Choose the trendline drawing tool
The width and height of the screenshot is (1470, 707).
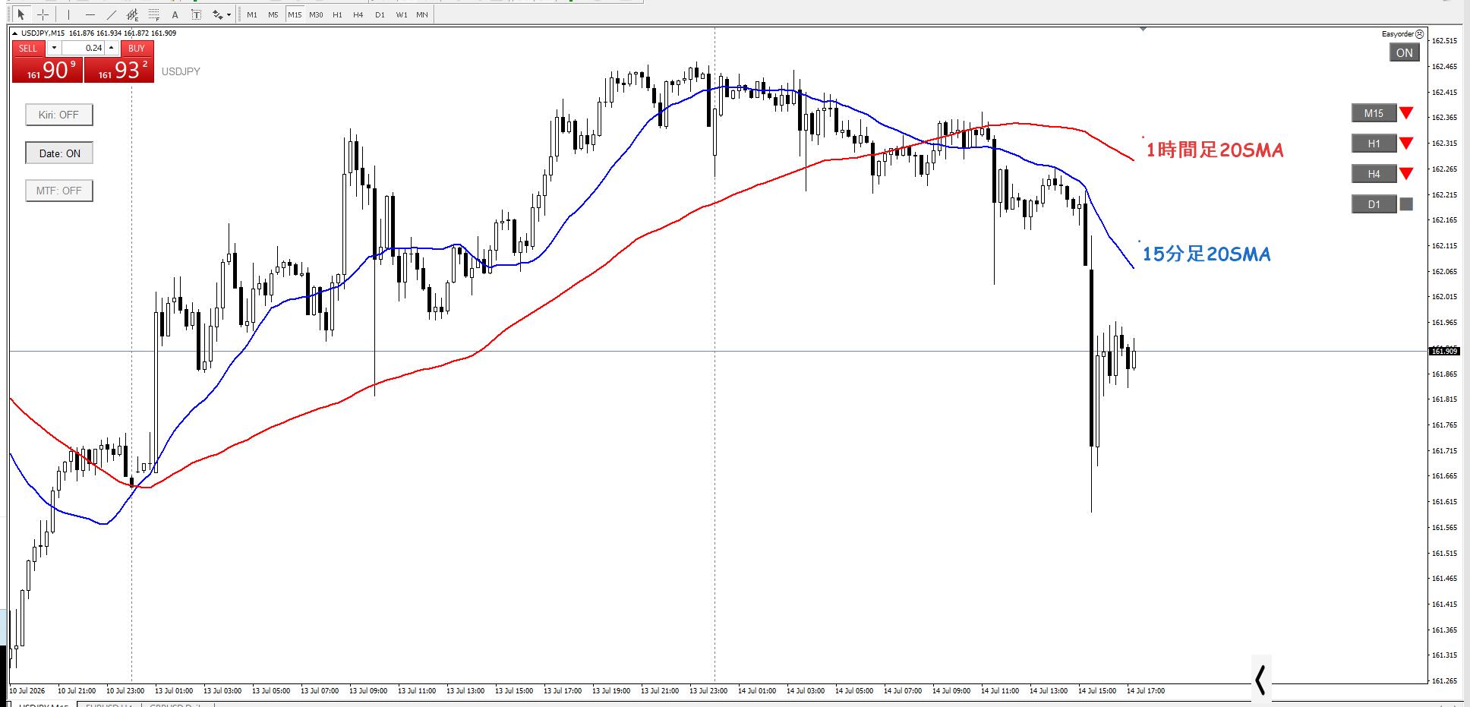pos(112,14)
